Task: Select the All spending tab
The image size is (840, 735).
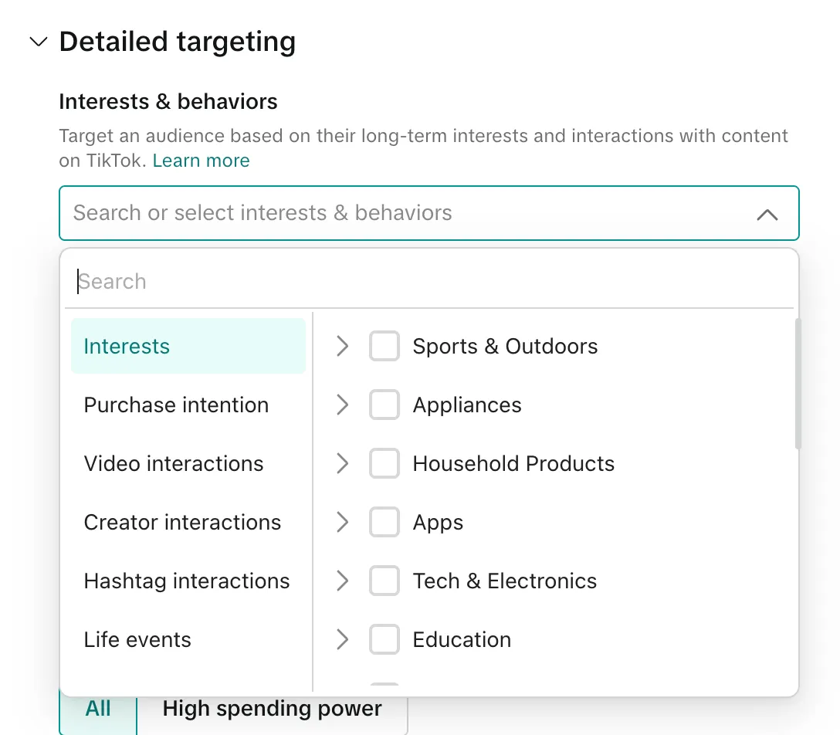Action: pyautogui.click(x=98, y=709)
